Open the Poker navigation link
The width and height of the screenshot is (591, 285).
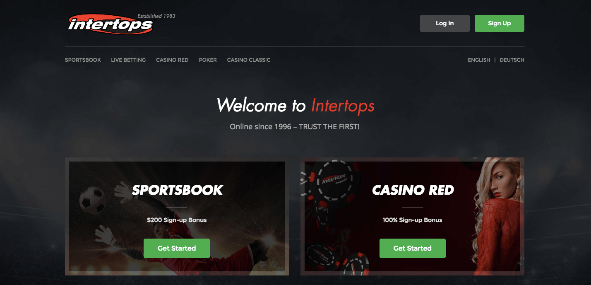(x=208, y=60)
